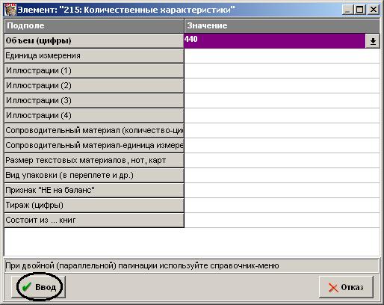Select the Состоит из ... книг row
Image resolution: width=384 pixels, height=305 pixels.
94,221
